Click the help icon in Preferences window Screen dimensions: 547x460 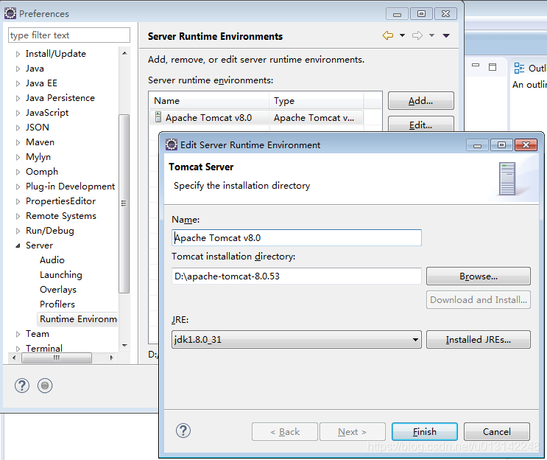coord(22,386)
